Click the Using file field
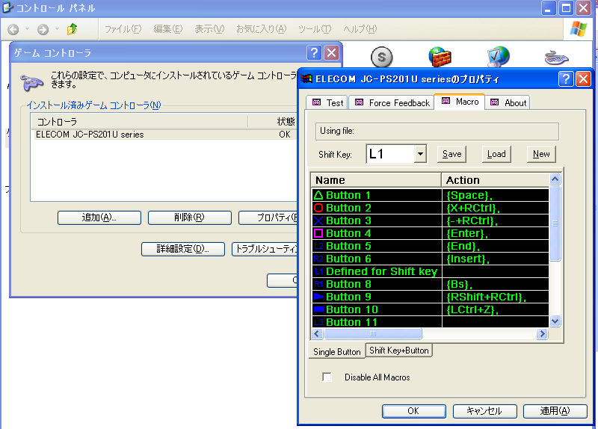Viewport: 598px width, 429px height. point(437,132)
